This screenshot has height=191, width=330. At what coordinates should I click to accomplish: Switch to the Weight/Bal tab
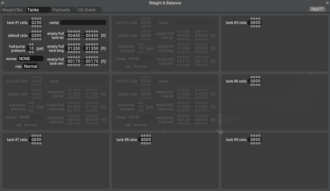click(x=12, y=10)
